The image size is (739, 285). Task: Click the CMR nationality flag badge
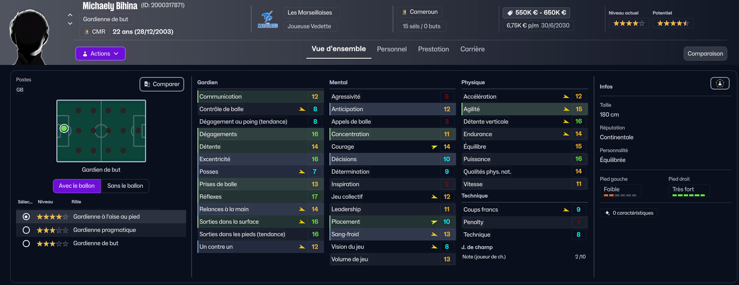(x=87, y=32)
